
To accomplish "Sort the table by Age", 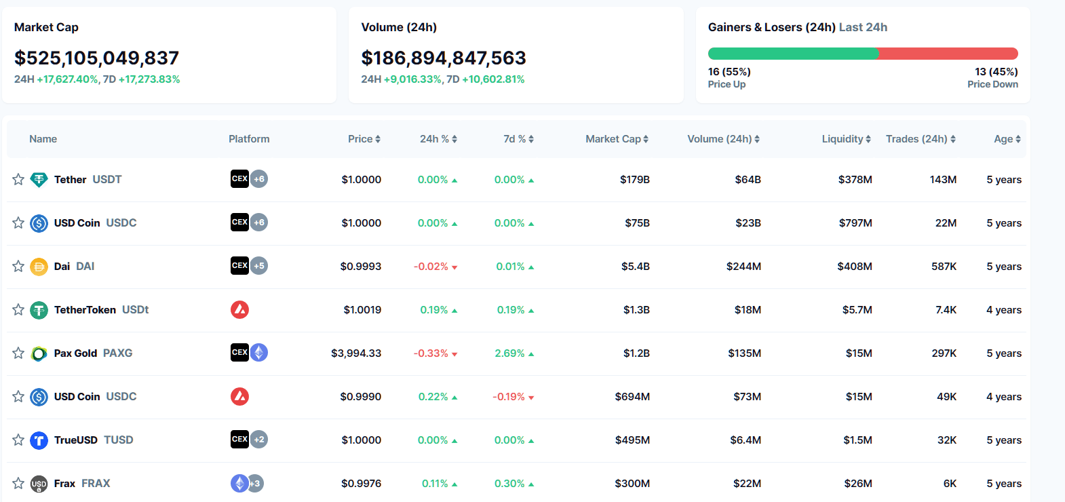I will [1007, 138].
